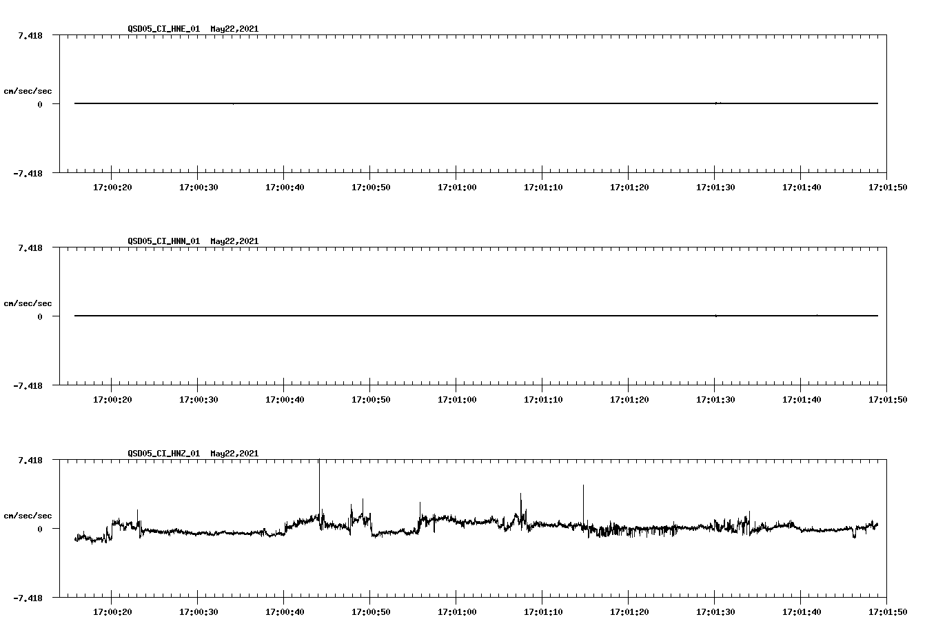This screenshot has width=936, height=637.
Task: Select the -7.418 amplitude label on bottom plot
Action: [27, 598]
